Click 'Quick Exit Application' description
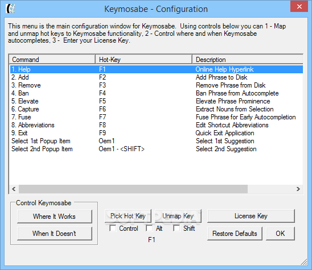312x270 pixels. (x=225, y=133)
